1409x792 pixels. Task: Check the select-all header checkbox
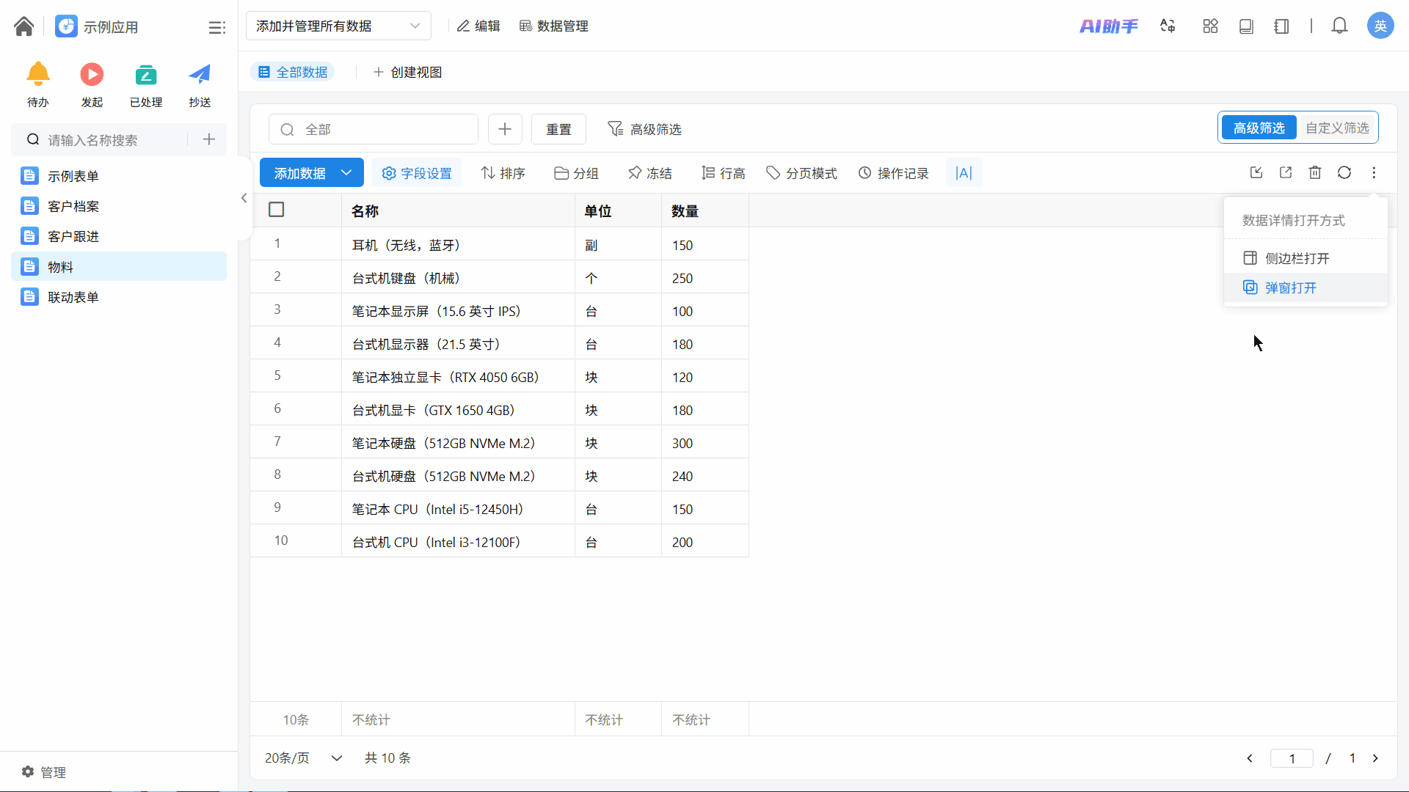[277, 210]
